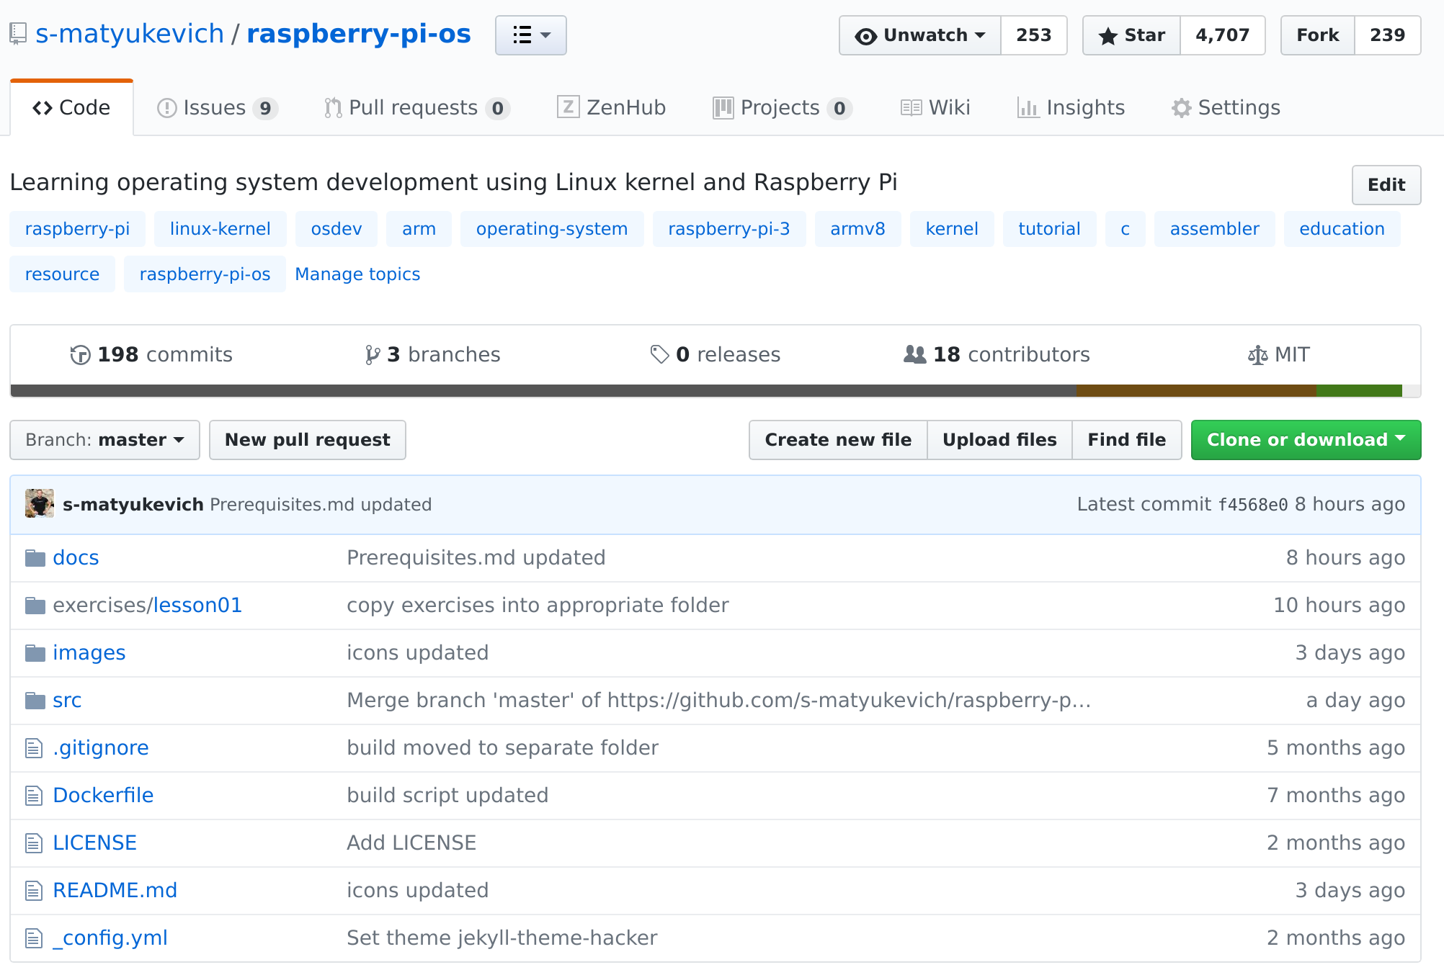Click the osdev topic tag

point(337,229)
